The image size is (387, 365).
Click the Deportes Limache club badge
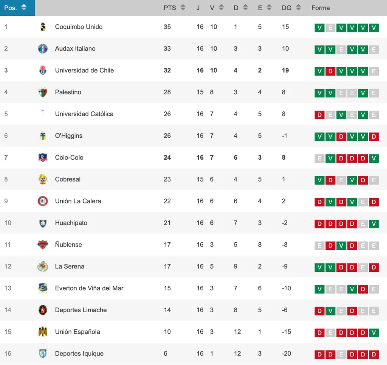43,310
